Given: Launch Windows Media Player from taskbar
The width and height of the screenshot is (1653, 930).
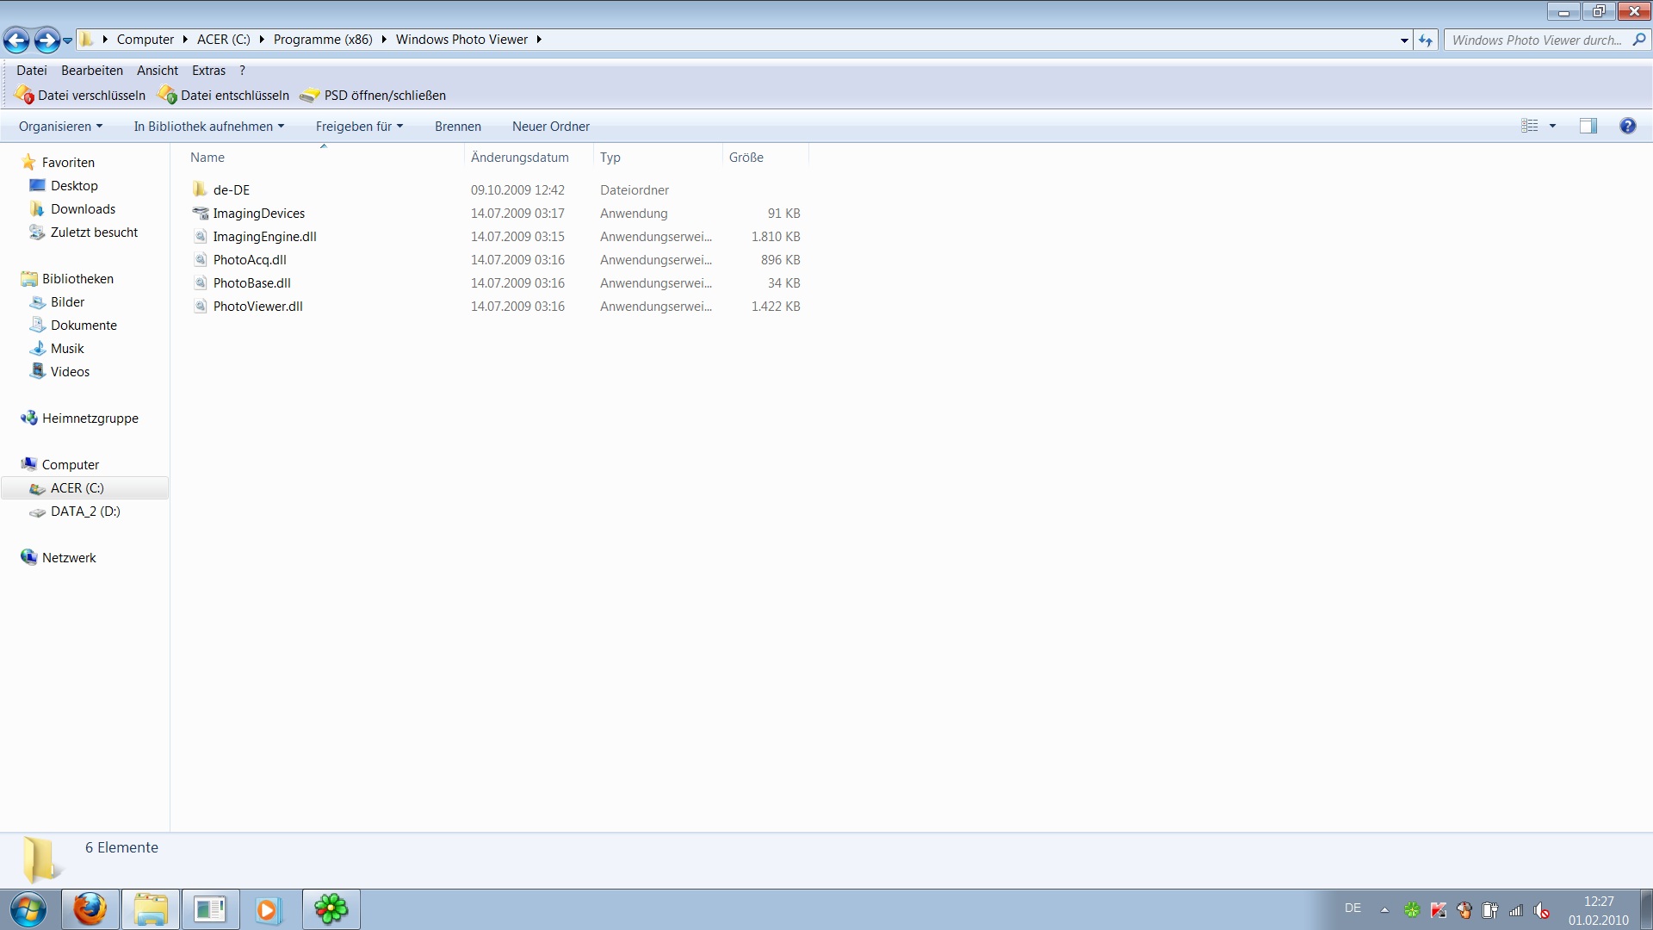Looking at the screenshot, I should tap(268, 909).
